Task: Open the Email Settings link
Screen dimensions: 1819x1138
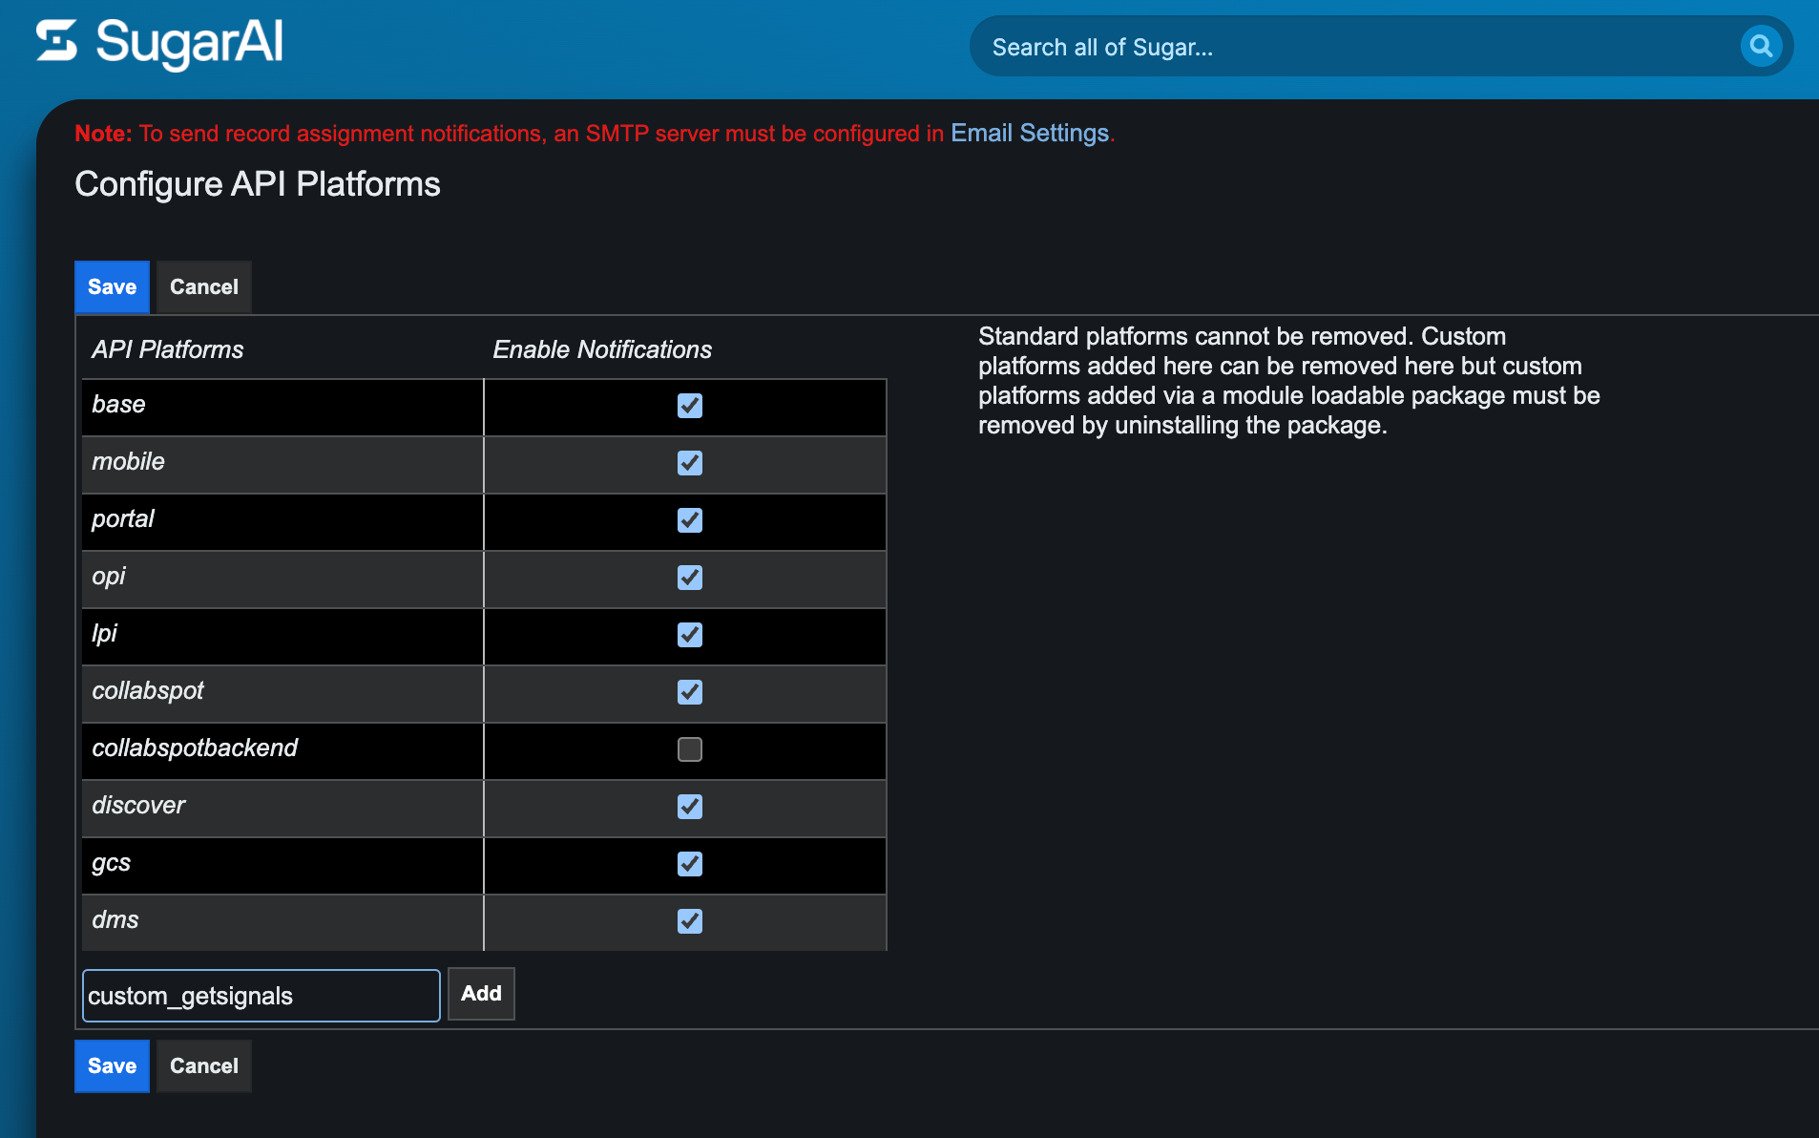Action: [x=1030, y=133]
